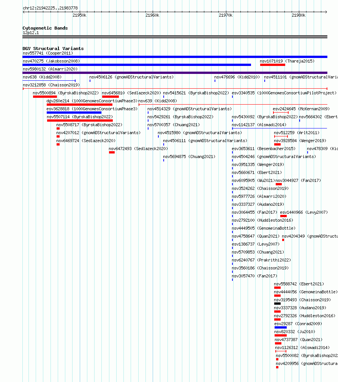
Task: Click the nsv3951335 (Wenger2019) label
Action: pyautogui.click(x=258, y=165)
